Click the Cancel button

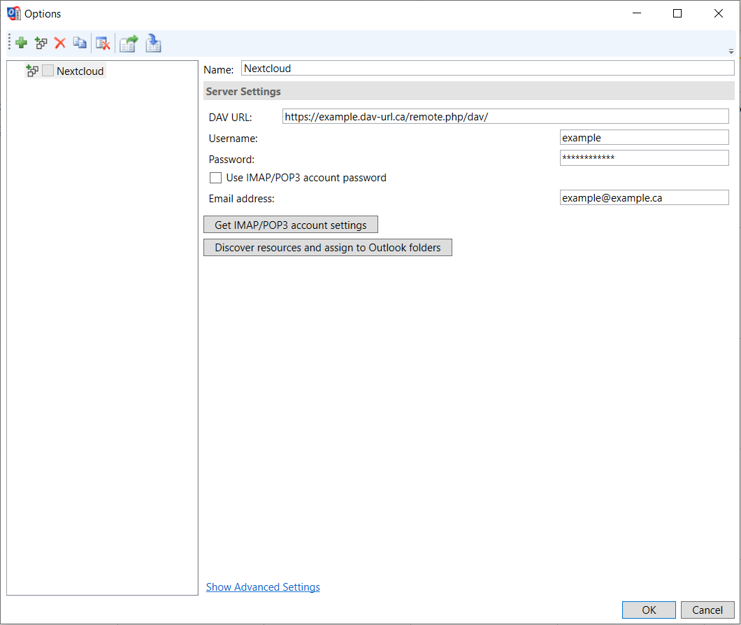pyautogui.click(x=707, y=610)
